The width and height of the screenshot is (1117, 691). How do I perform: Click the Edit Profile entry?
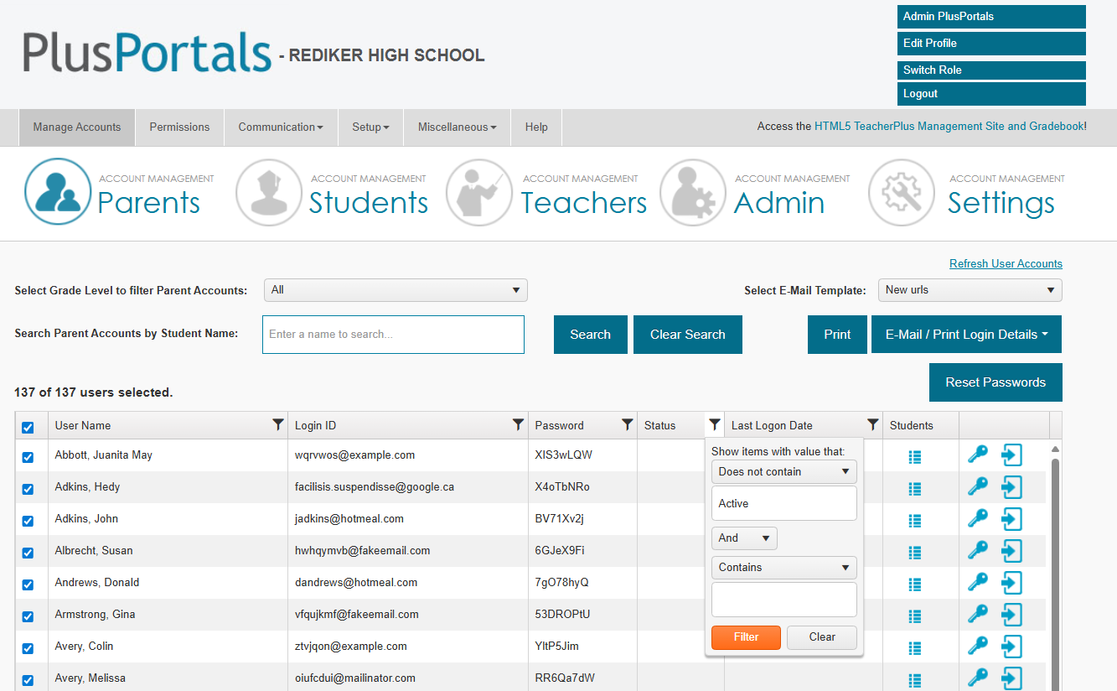pyautogui.click(x=991, y=44)
